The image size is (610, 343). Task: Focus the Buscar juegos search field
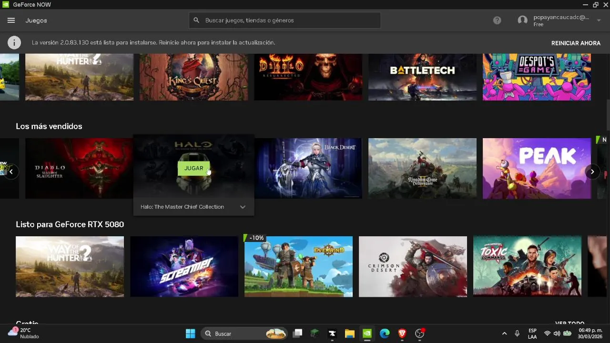tap(285, 20)
